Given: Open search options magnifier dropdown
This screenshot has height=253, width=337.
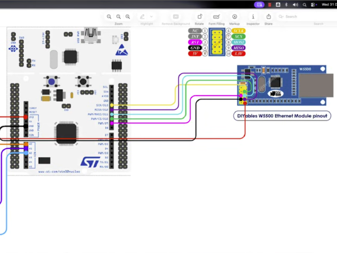Looking at the screenshot, I should (281, 16).
